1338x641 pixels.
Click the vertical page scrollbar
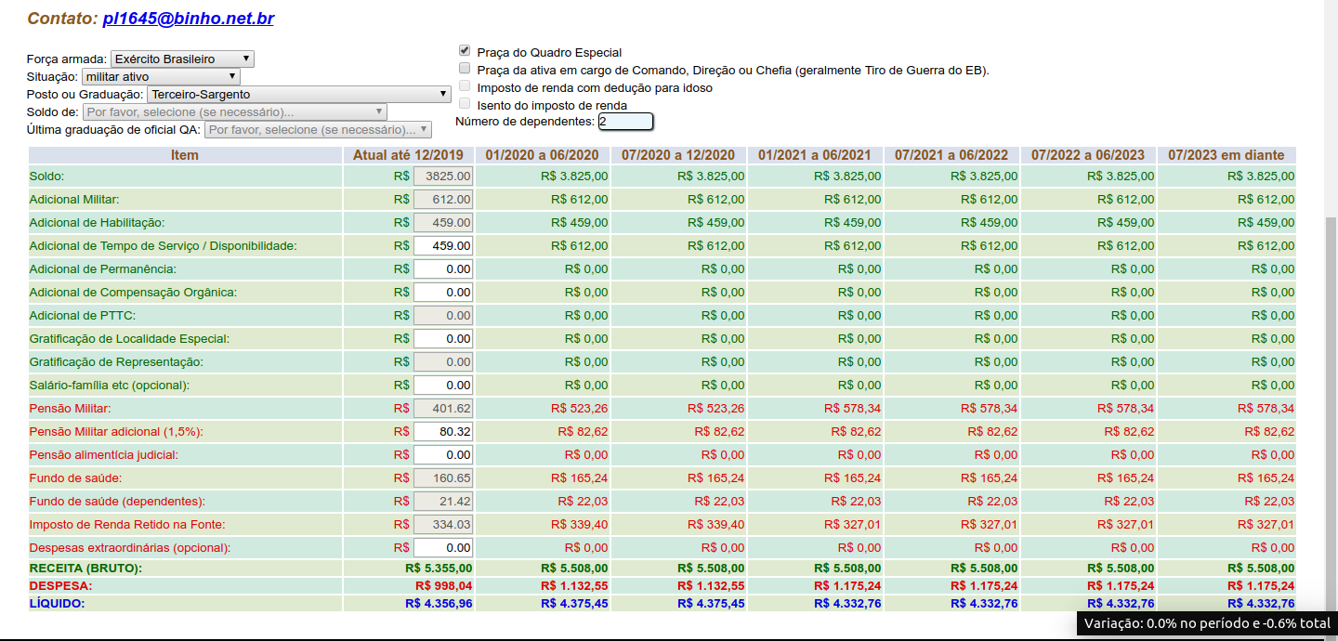[1331, 372]
